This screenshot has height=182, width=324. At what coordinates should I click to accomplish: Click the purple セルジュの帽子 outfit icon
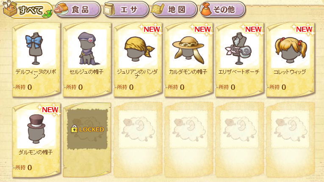point(87,48)
